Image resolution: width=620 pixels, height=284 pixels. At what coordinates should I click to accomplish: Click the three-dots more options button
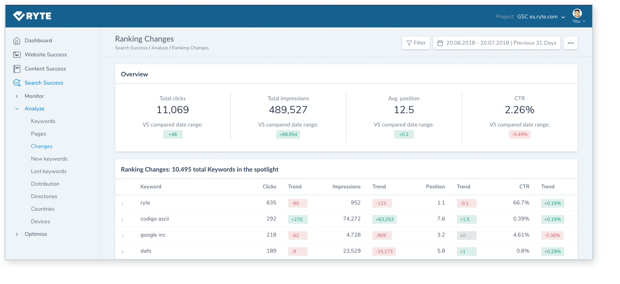[571, 43]
